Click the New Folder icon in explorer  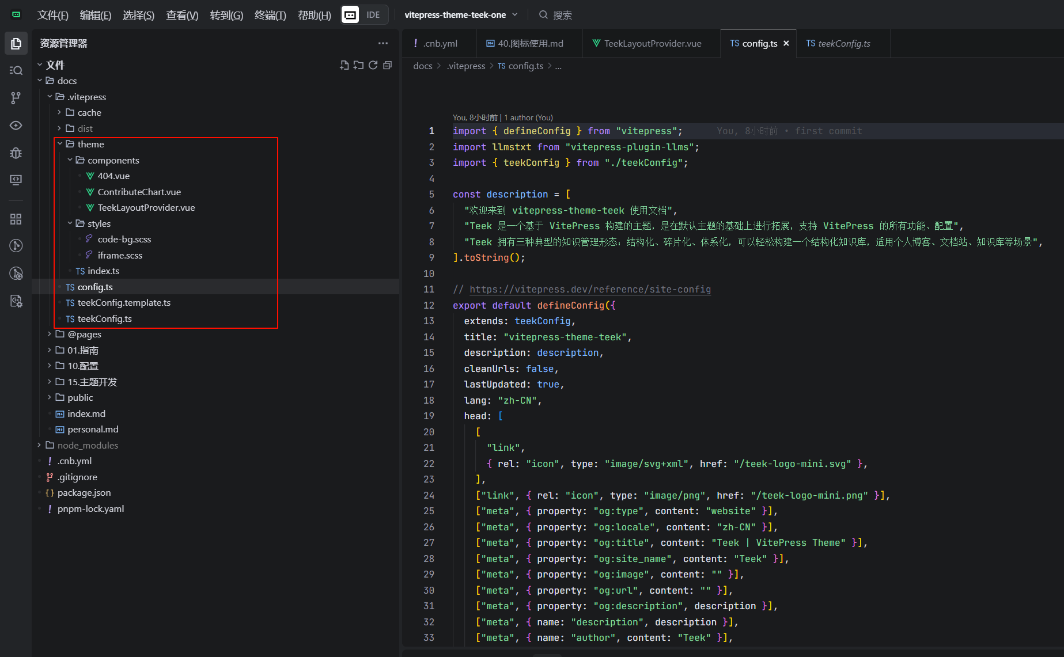[359, 65]
